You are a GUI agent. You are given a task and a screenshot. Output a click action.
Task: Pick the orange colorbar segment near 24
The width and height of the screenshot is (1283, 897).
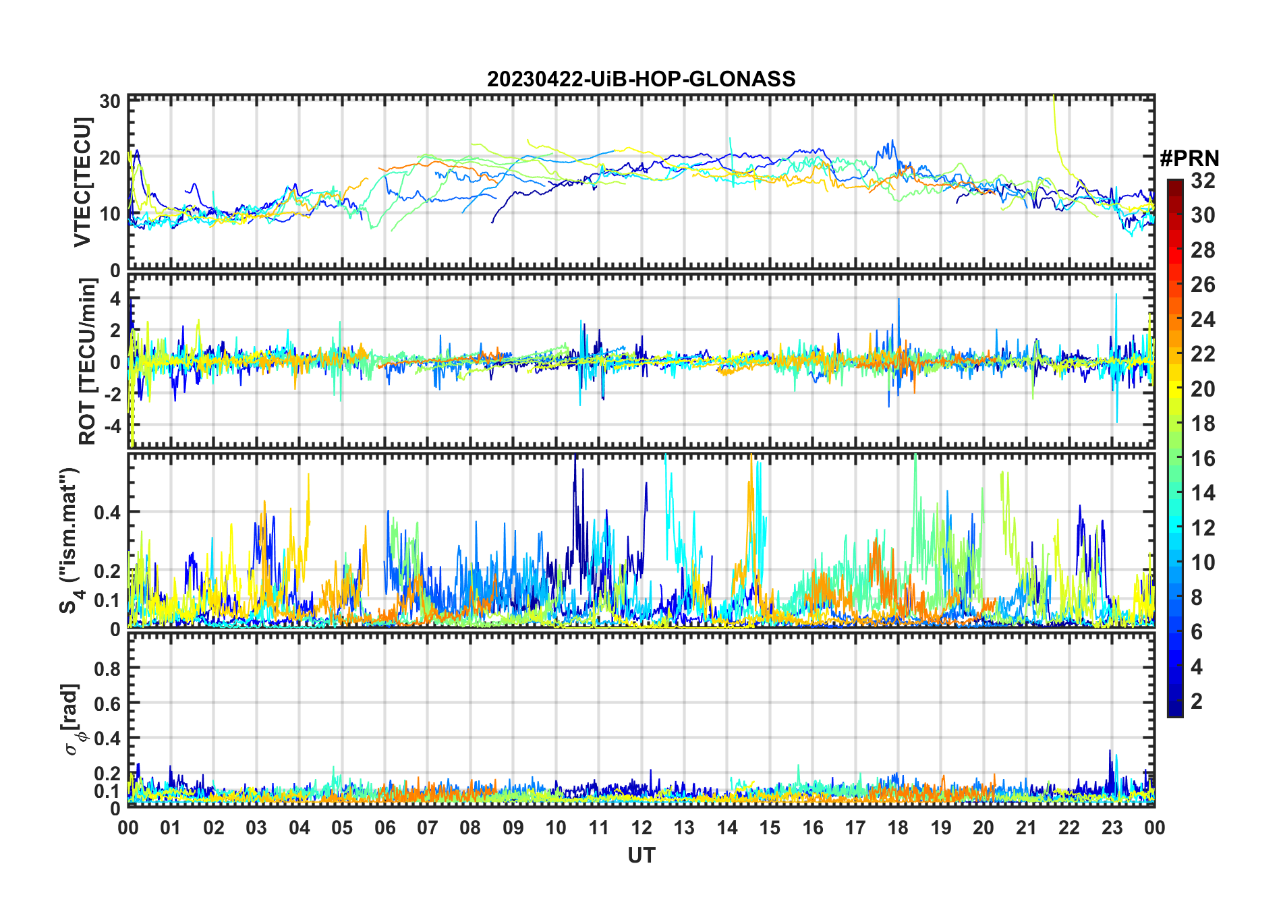(1175, 319)
